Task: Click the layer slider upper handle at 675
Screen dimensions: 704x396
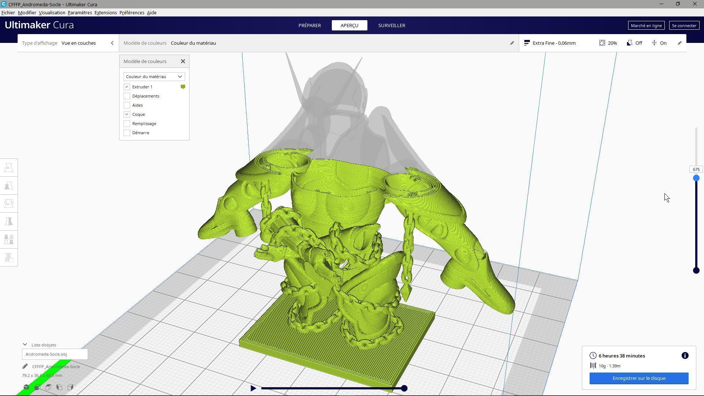Action: point(696,178)
